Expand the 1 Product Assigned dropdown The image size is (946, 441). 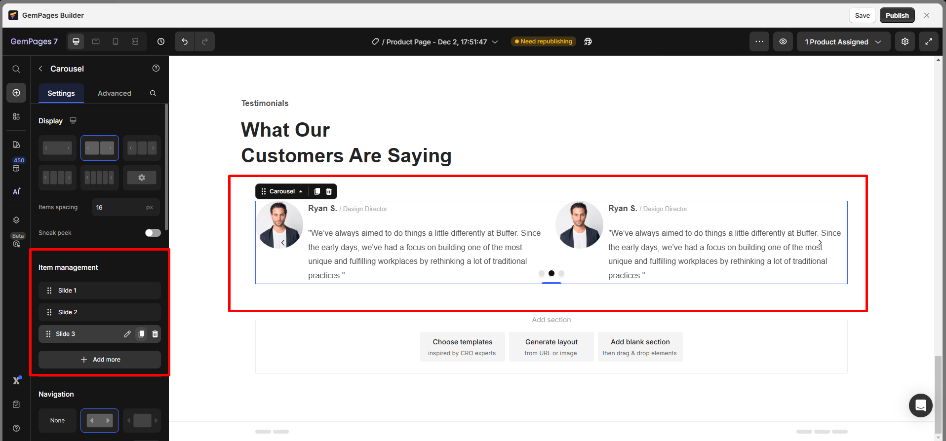click(843, 42)
